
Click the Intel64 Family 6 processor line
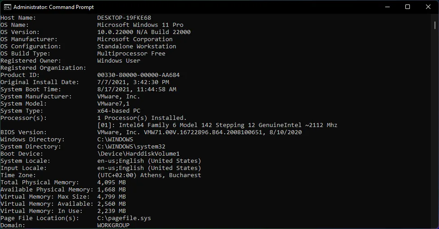(217, 125)
